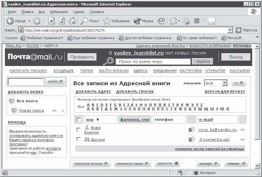Open the Mail icon dropdown arrow
This screenshot has height=177, width=262.
pos(179,21)
